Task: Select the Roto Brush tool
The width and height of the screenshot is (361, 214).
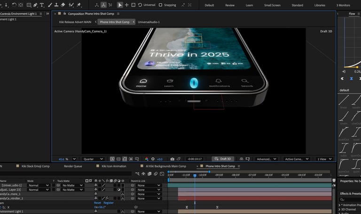Action: (x=71, y=5)
